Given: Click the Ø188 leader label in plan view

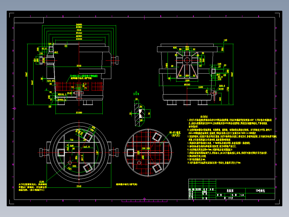Looking at the screenshot, I should pos(42,182).
